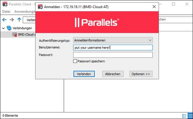Click into the Passwort field
Viewport: 193px width, 119px height.
coord(113,55)
